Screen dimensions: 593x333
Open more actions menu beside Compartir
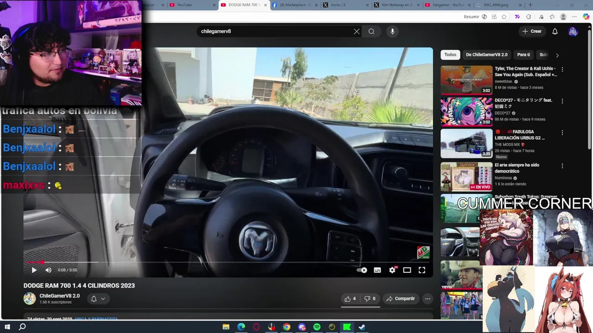point(428,299)
